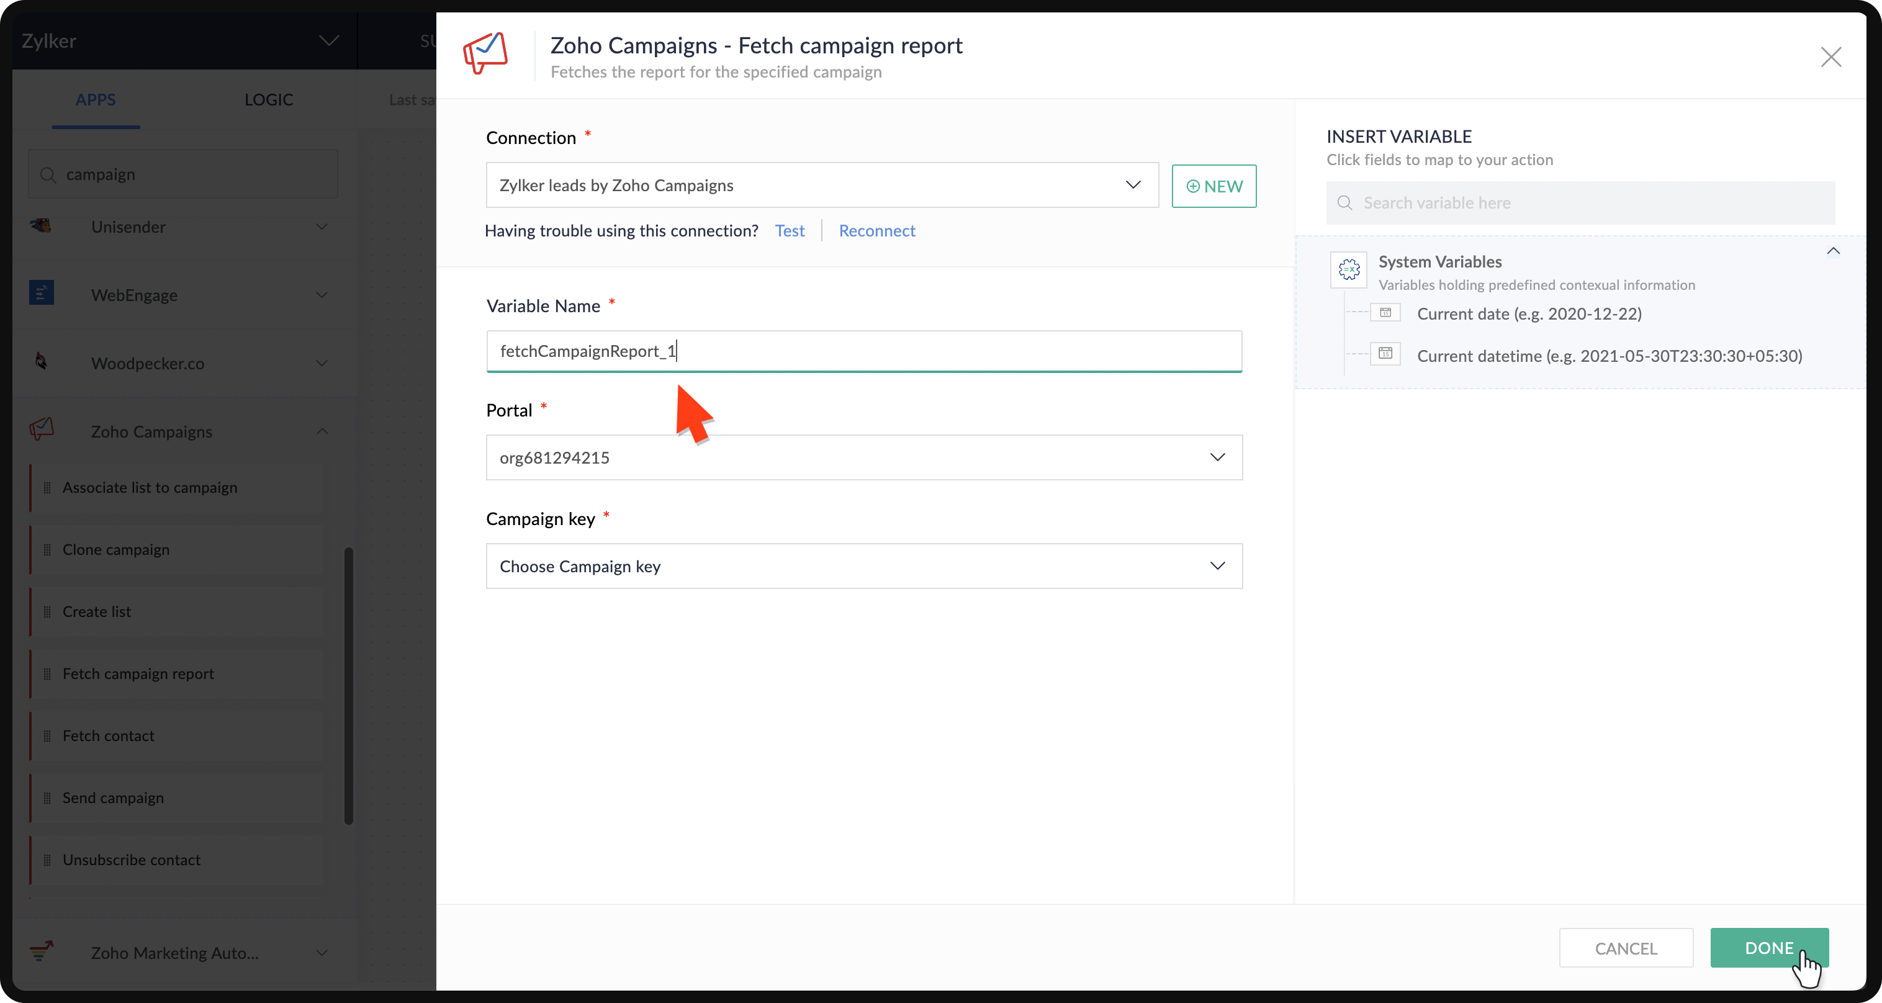
Task: Click the Zoho Marketing Automation sidebar icon
Action: pos(42,950)
